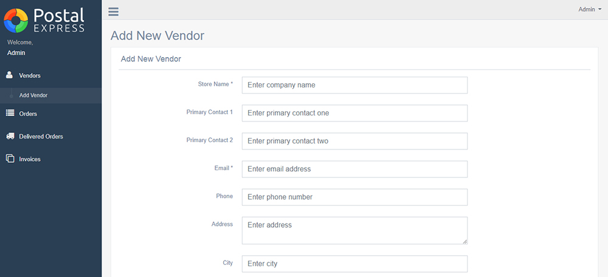608x277 pixels.
Task: Click the Primary Contact 2 field
Action: coord(354,141)
